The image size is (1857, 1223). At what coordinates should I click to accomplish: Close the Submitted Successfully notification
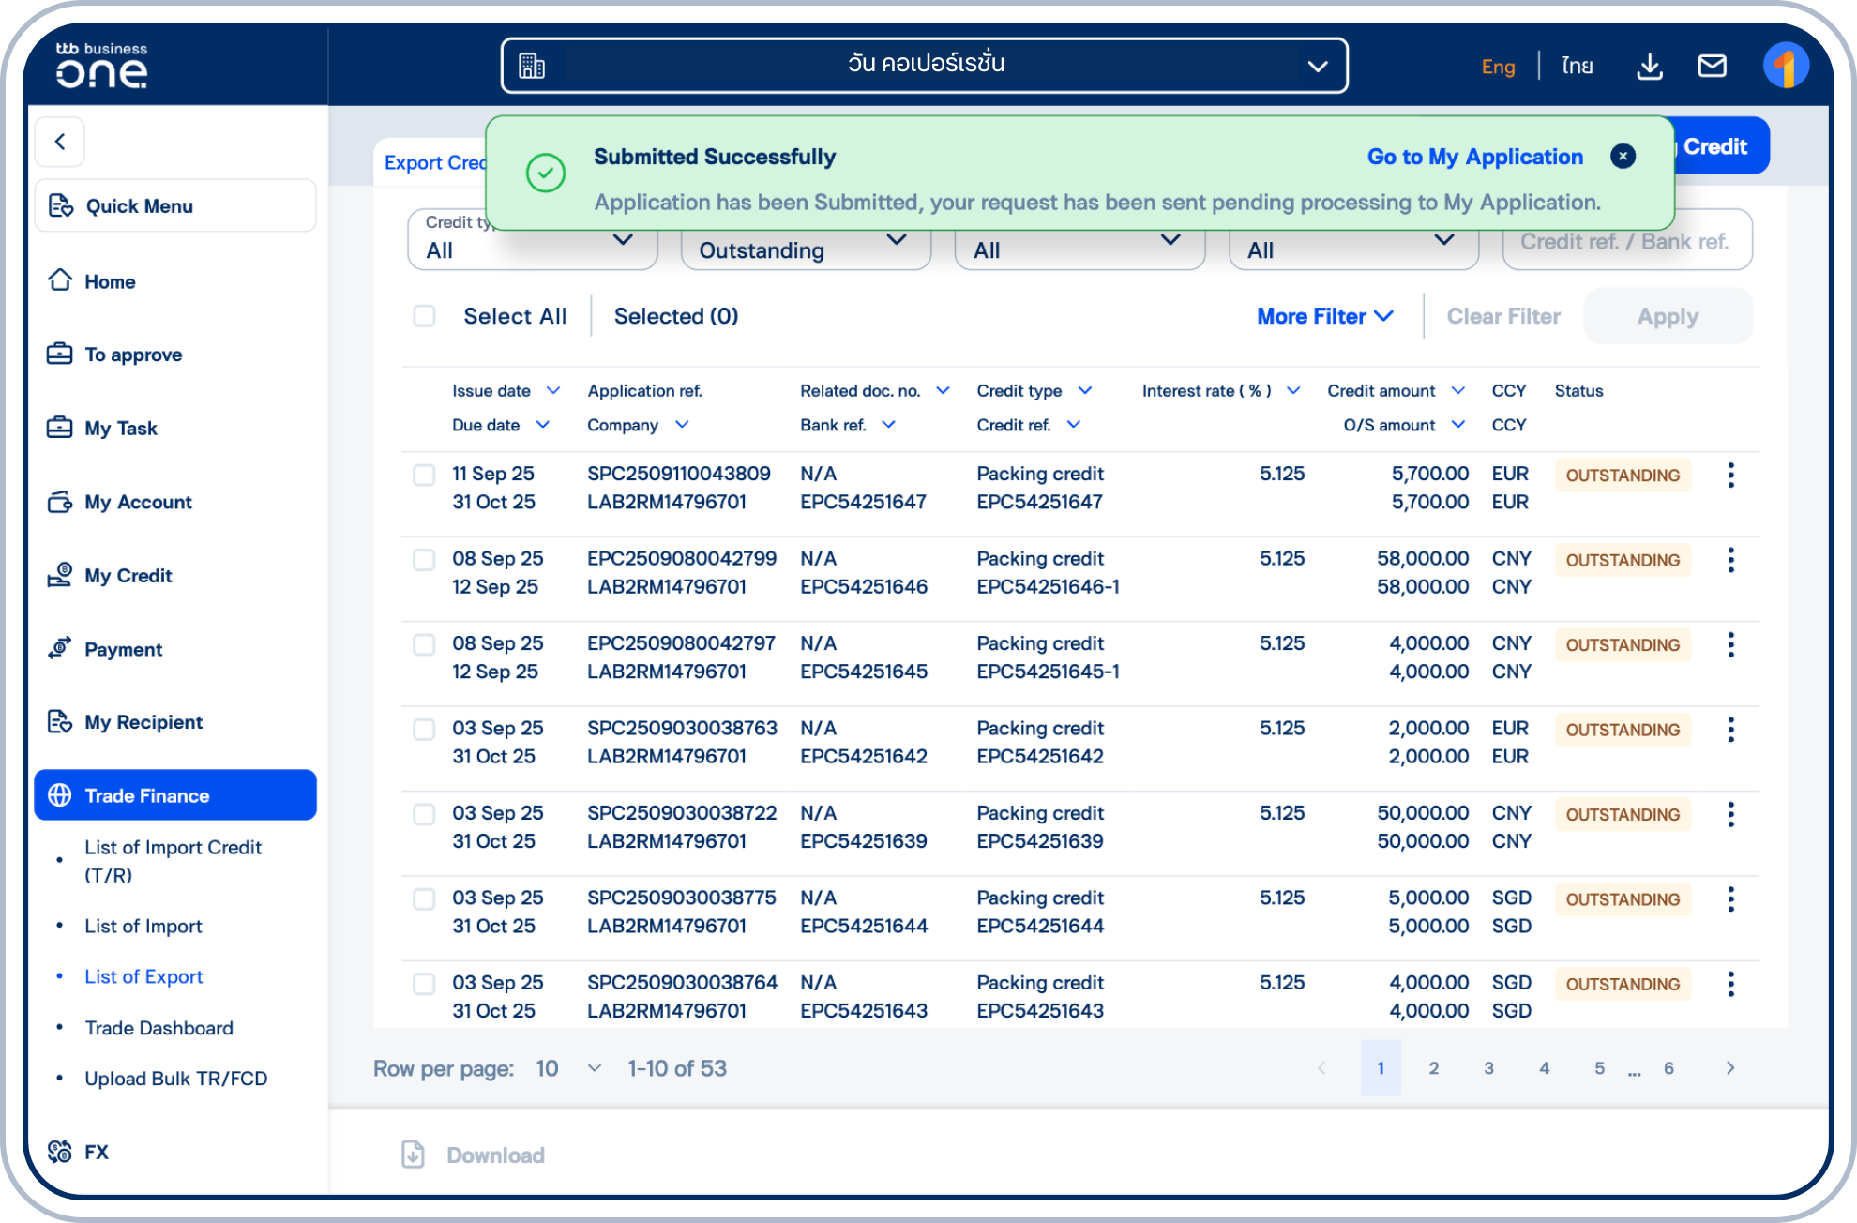coord(1623,157)
